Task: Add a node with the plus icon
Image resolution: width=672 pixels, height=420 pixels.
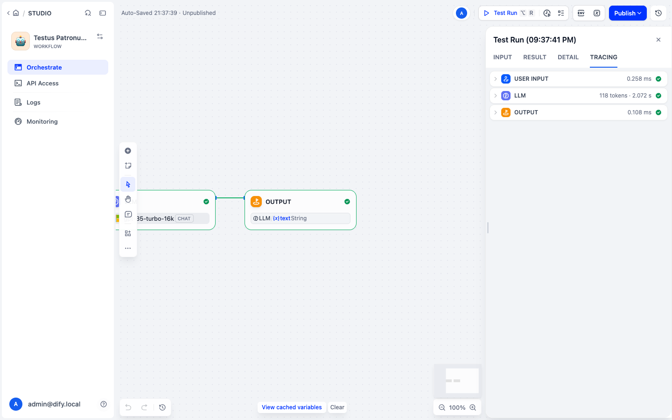Action: [128, 151]
